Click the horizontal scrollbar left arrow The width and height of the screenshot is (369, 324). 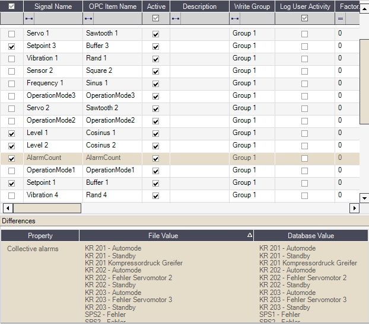(8, 208)
